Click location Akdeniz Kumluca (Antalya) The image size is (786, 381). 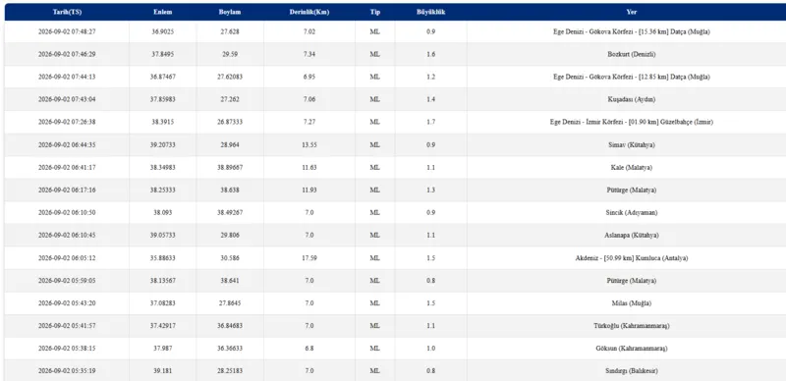[631, 258]
